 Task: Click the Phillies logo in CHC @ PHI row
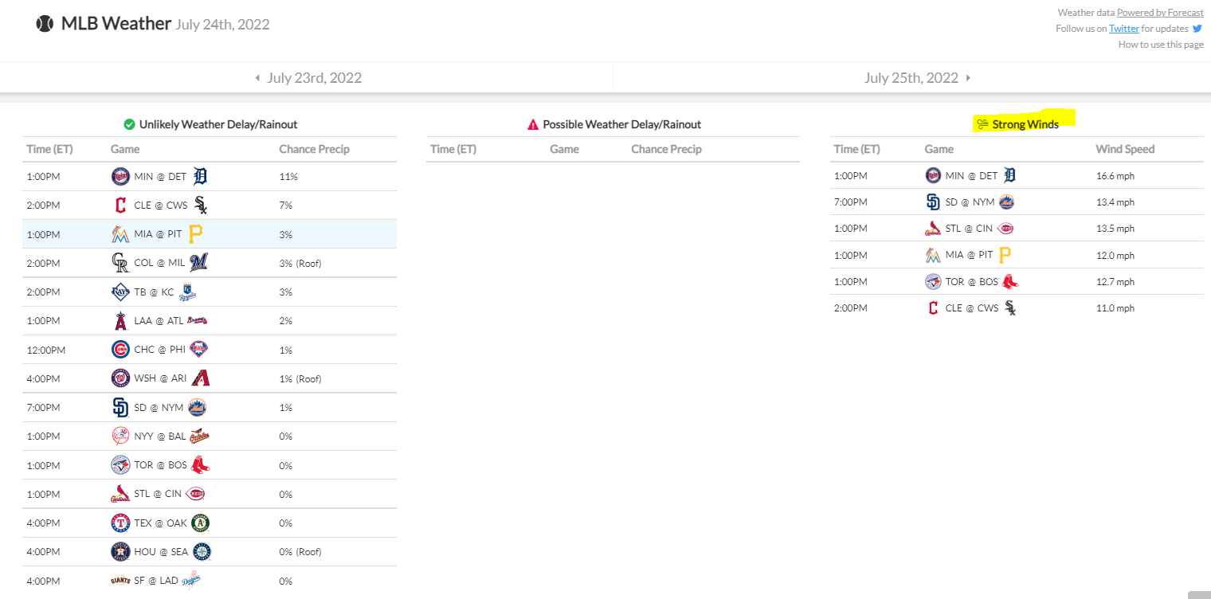[198, 350]
